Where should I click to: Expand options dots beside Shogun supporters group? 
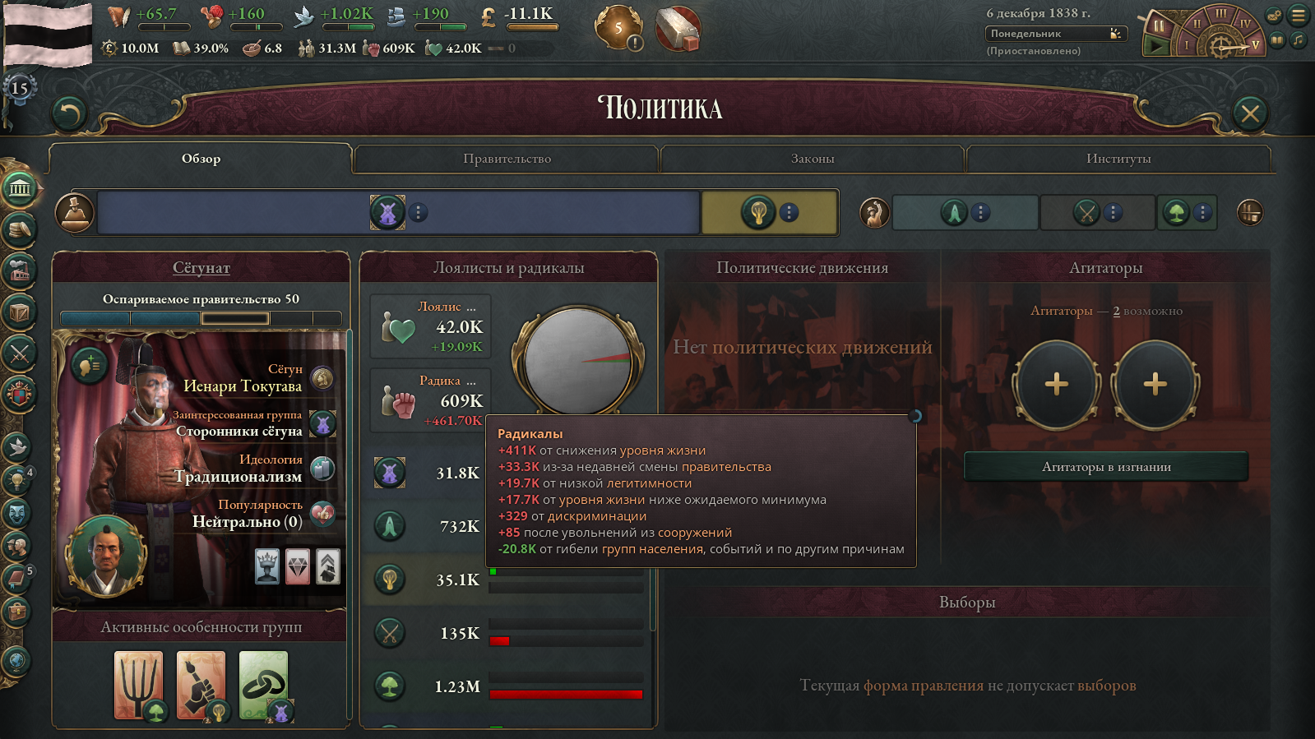pos(418,213)
